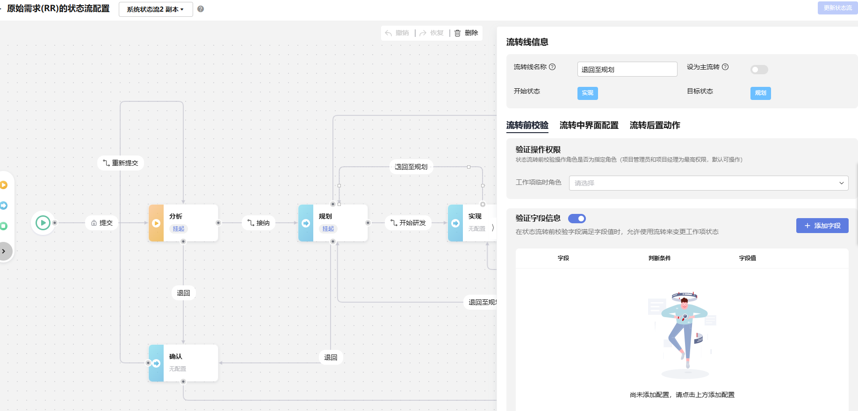The height and width of the screenshot is (411, 858).
Task: Click the branch icon on 接纳 transition
Action: click(251, 223)
